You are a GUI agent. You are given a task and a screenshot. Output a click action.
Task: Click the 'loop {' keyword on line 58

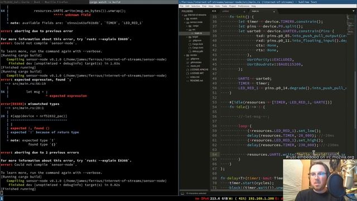(245, 126)
